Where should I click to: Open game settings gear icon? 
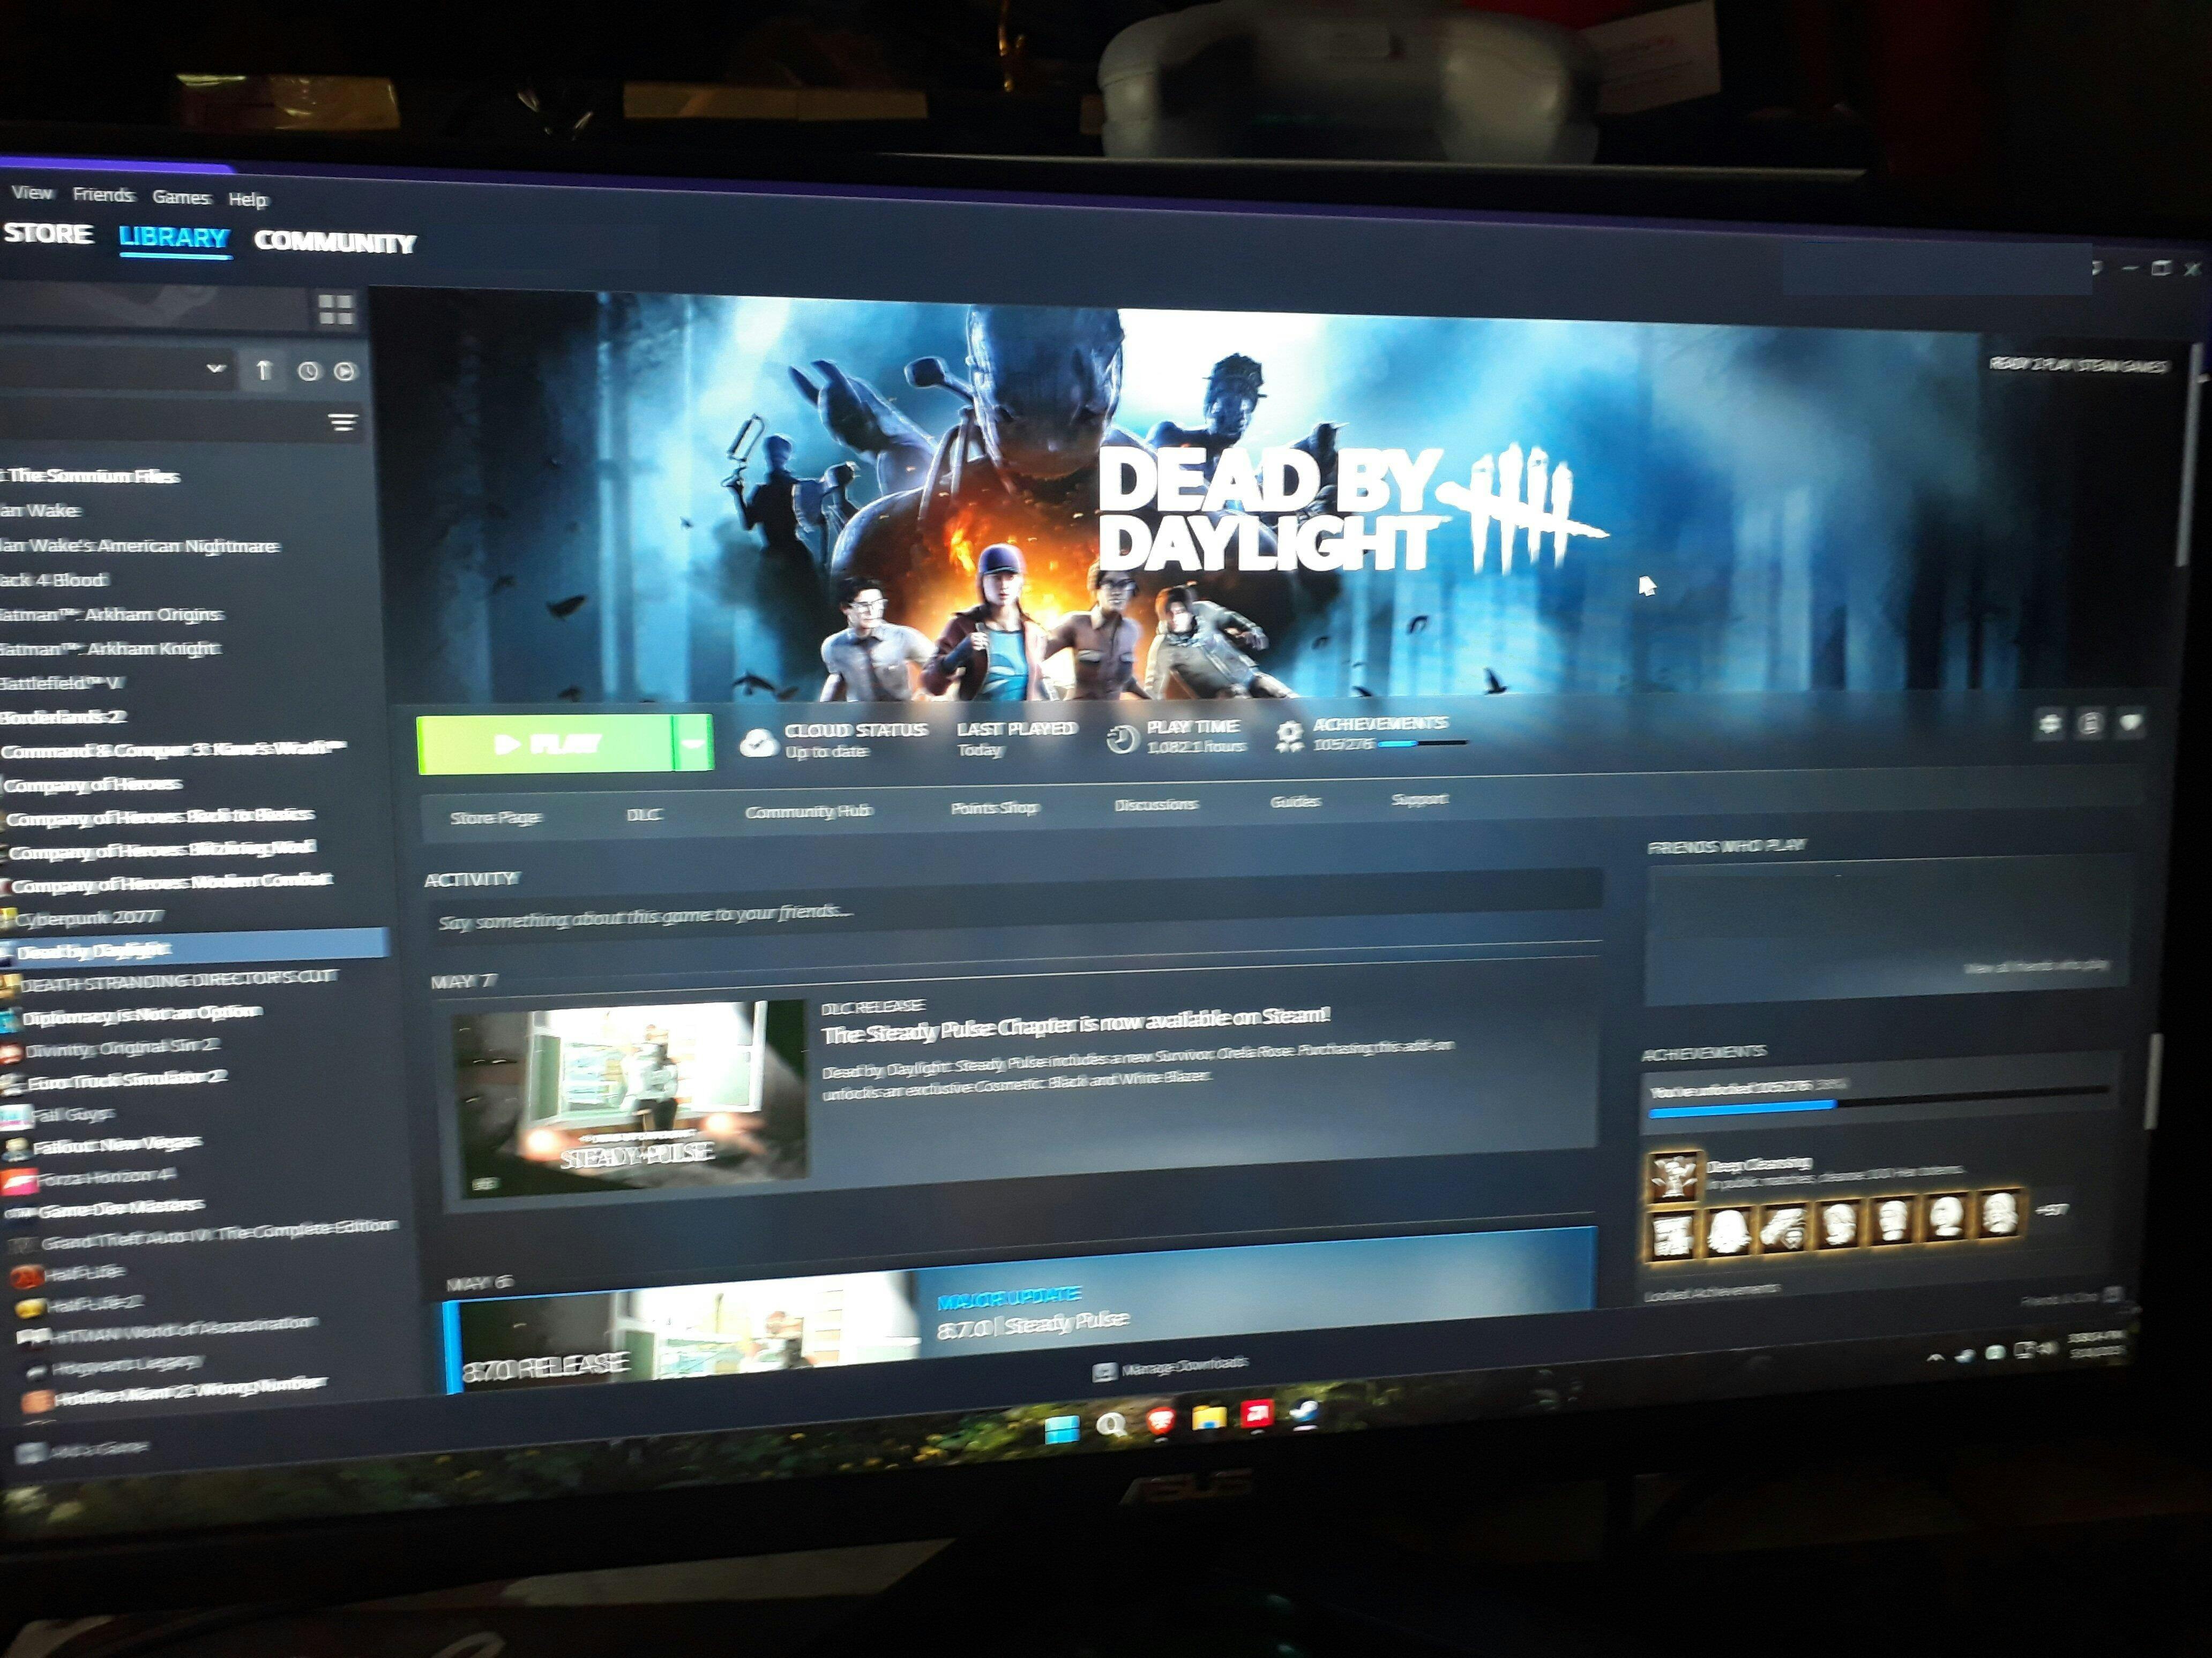pos(2049,724)
